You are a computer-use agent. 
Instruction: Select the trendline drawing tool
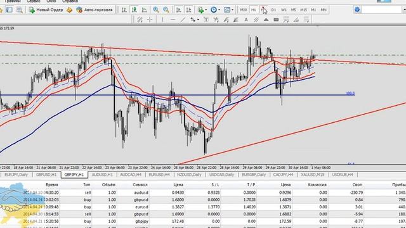coord(183,20)
